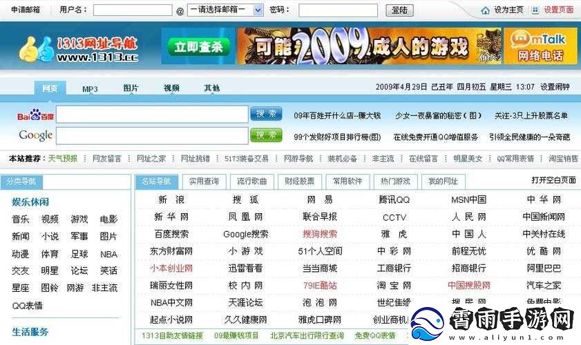Click the 生活服务 category heading

tap(30, 332)
